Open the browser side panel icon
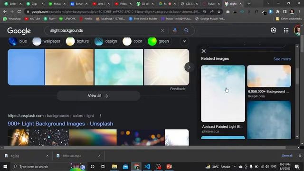Viewport: 304px width, 171px height. pos(285,11)
